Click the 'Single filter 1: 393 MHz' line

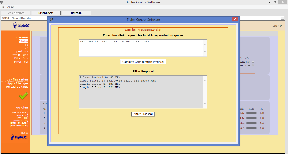pos(100,84)
